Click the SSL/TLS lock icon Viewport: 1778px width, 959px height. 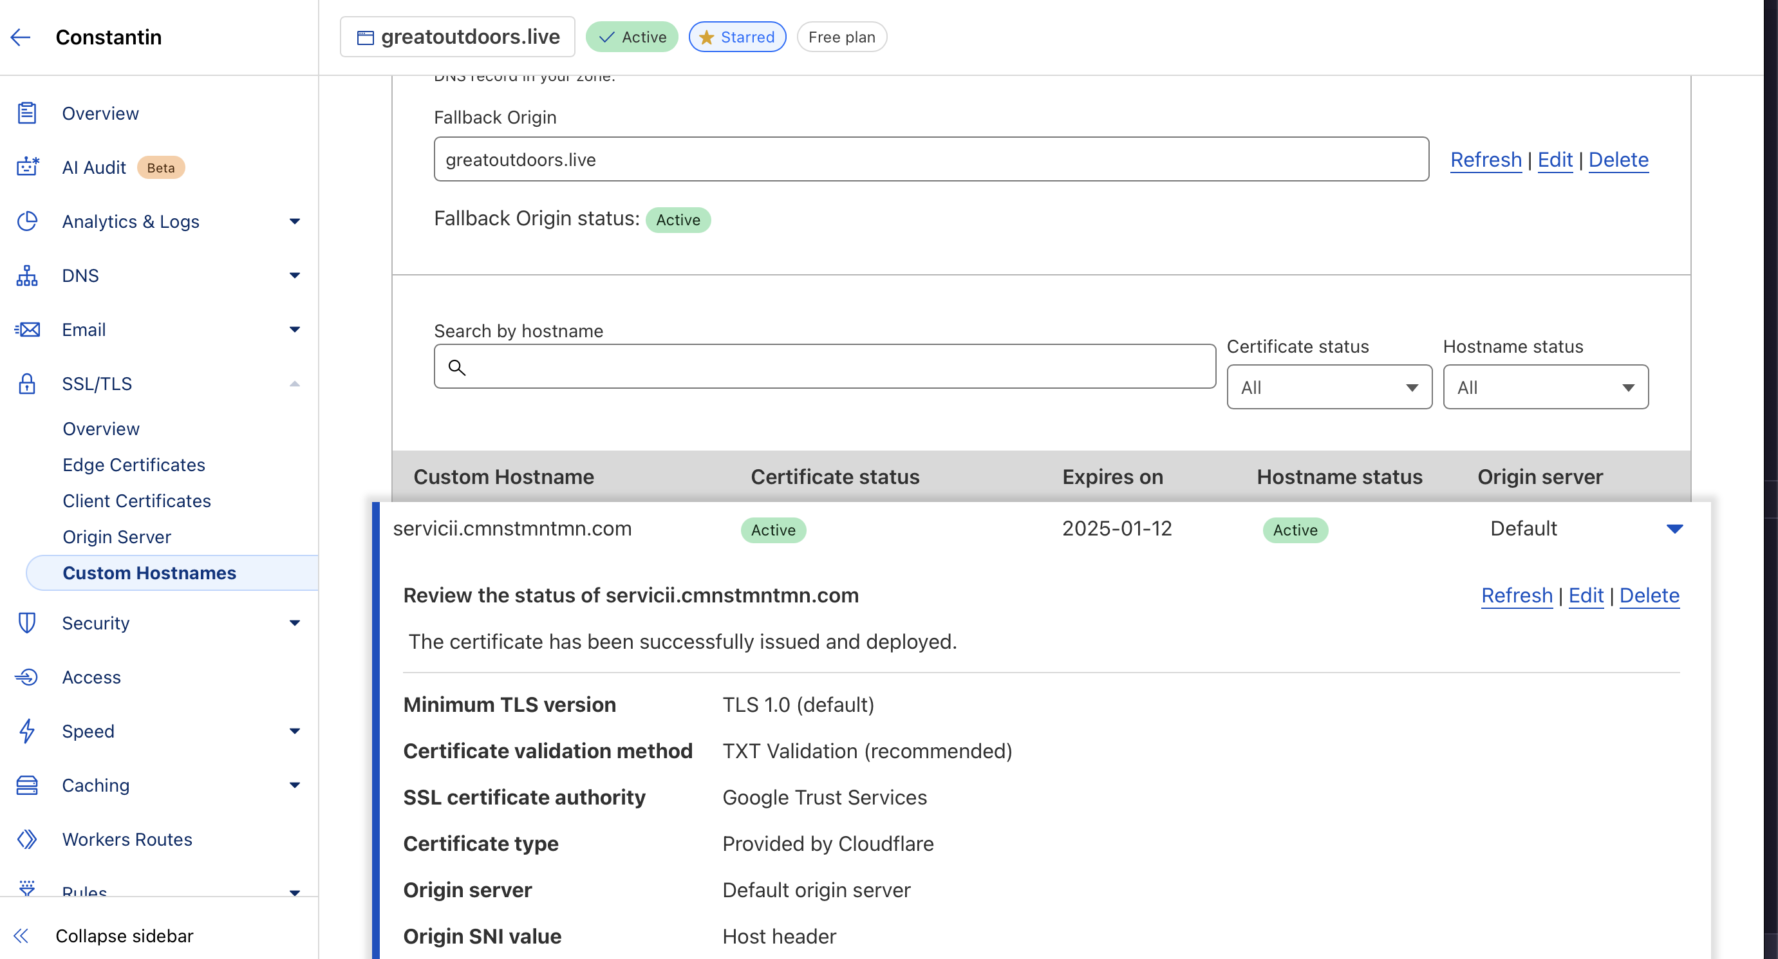click(x=27, y=384)
